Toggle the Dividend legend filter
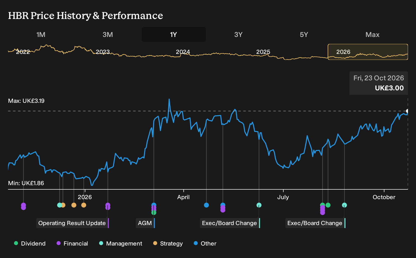Image resolution: width=416 pixels, height=258 pixels. pos(30,244)
